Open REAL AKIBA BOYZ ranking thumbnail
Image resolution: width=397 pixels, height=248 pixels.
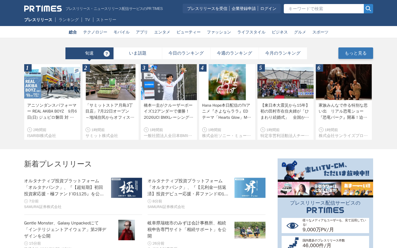[x=52, y=82]
